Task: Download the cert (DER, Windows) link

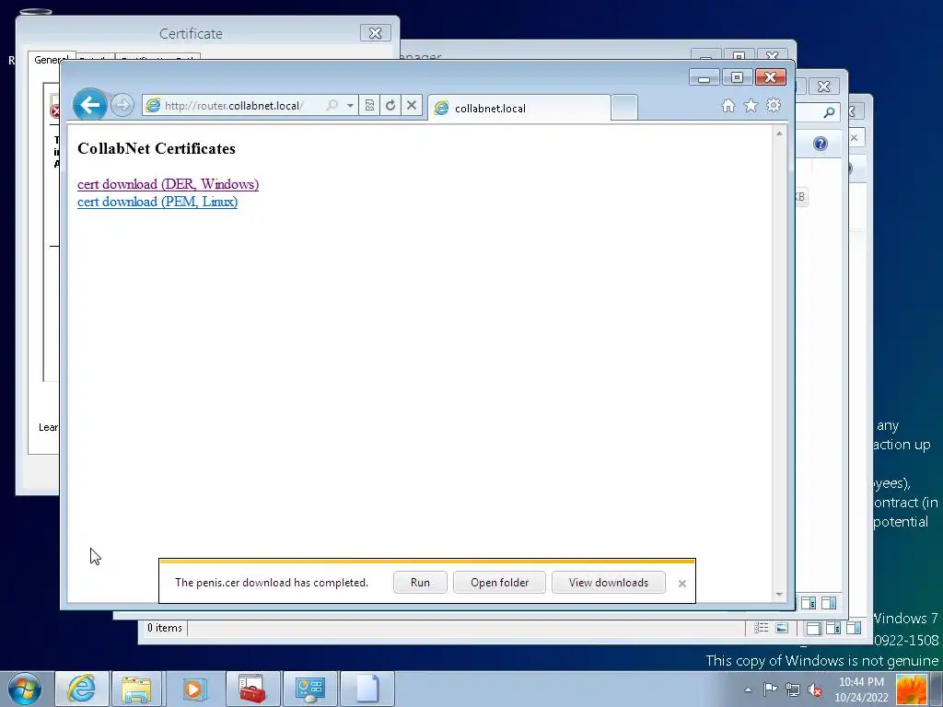Action: tap(168, 184)
